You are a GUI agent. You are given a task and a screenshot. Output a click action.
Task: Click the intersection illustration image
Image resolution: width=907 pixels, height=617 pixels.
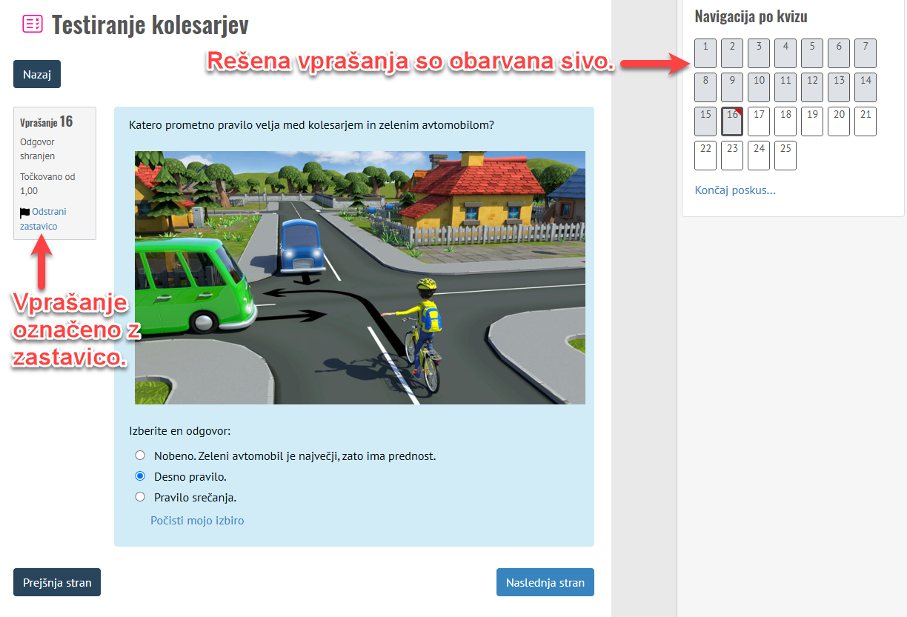359,278
